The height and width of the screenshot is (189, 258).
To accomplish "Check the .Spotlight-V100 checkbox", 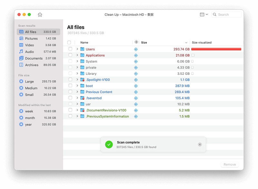I will pyautogui.click(x=70, y=79).
